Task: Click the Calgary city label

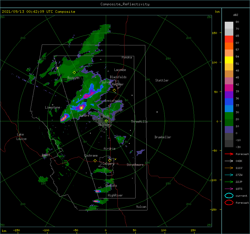Action: [108, 164]
